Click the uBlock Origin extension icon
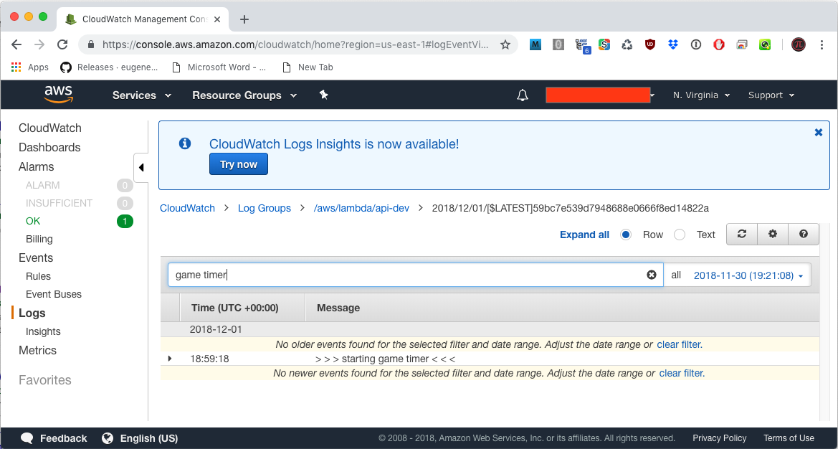Viewport: 838px width, 449px height. [x=650, y=45]
